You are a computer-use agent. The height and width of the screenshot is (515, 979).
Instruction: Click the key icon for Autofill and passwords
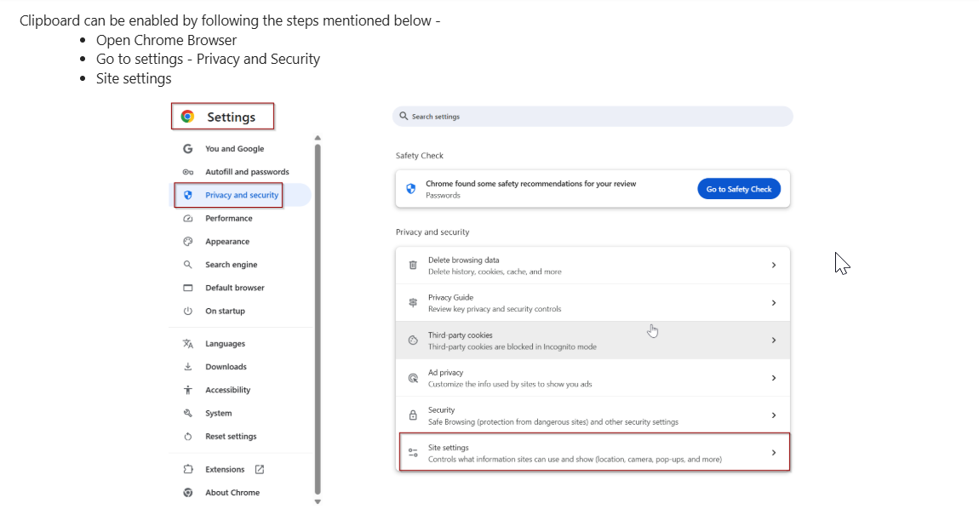tap(187, 172)
